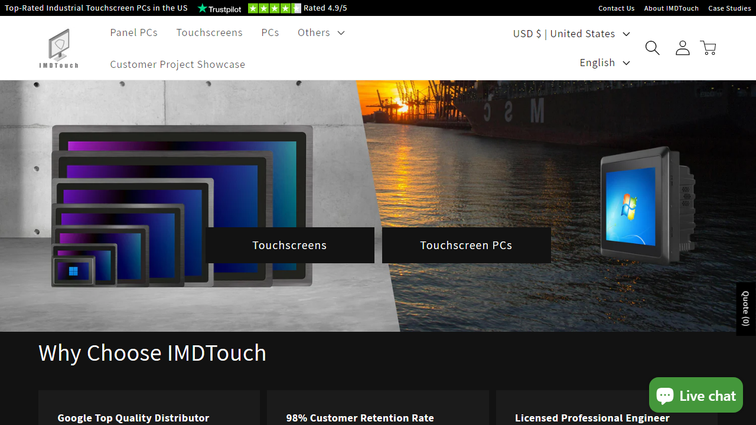
Task: Click 98% Customer Retention Rate card title
Action: 360,418
